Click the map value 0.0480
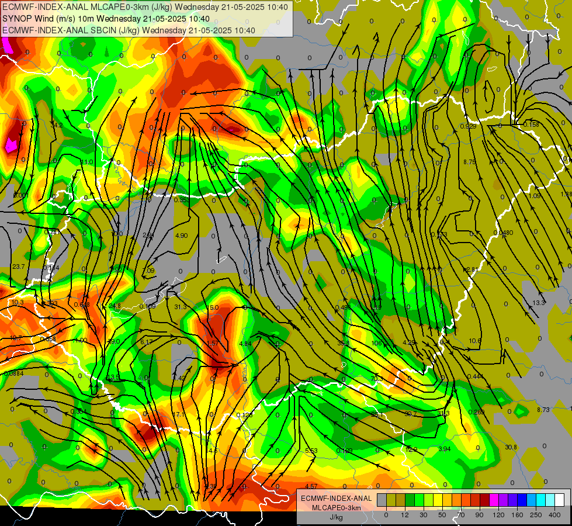Image resolution: width=572 pixels, height=526 pixels. (x=504, y=233)
